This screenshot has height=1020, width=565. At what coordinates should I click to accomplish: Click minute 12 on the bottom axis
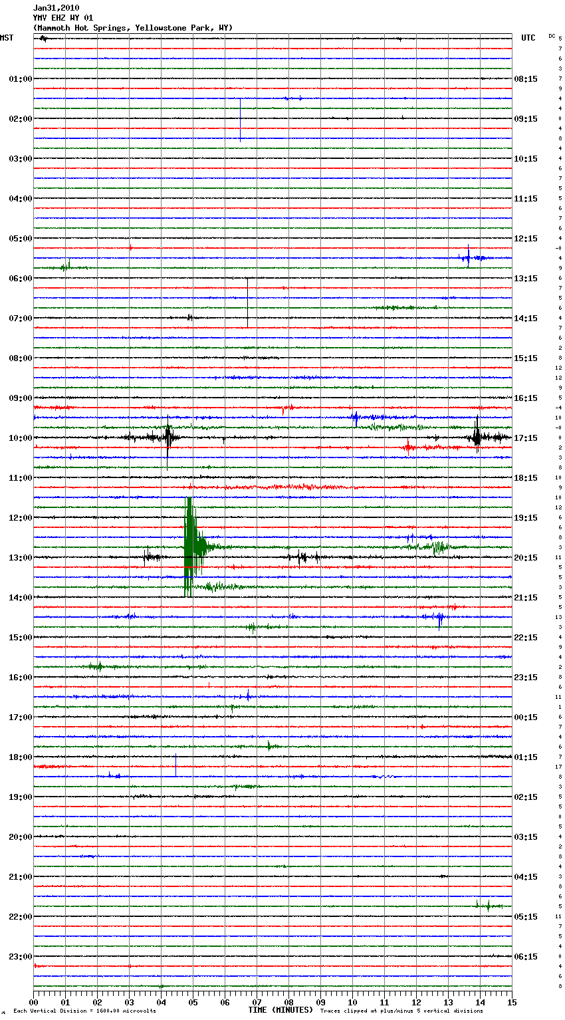[x=416, y=1002]
